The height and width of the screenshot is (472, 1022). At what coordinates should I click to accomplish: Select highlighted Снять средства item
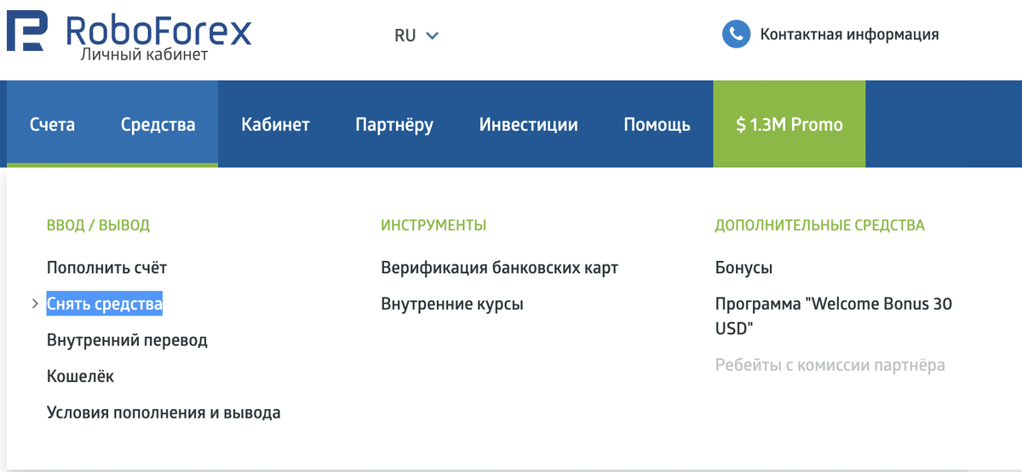[x=105, y=304]
